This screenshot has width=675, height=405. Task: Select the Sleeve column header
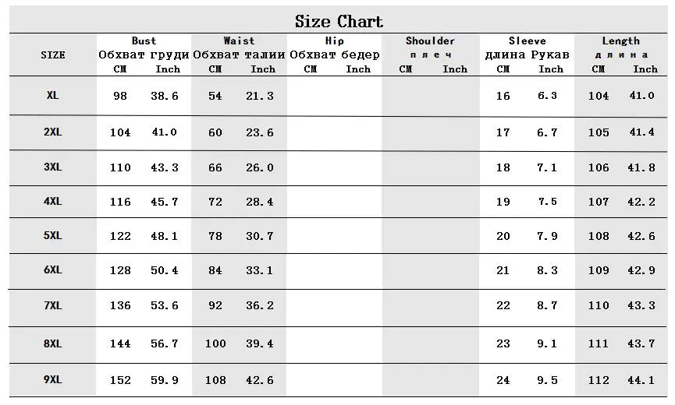point(527,40)
